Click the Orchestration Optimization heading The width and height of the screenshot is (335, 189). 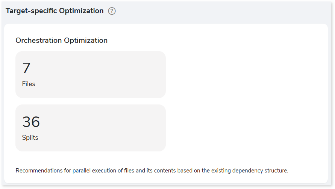click(x=62, y=40)
